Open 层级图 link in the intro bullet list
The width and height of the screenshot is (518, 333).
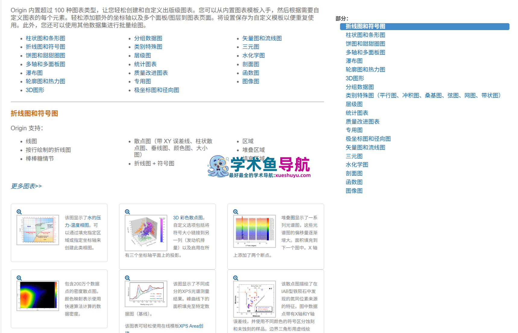click(143, 56)
